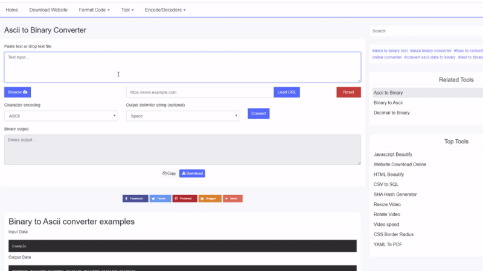Open the Binary to Ascii related tool
The image size is (483, 271).
tap(388, 103)
